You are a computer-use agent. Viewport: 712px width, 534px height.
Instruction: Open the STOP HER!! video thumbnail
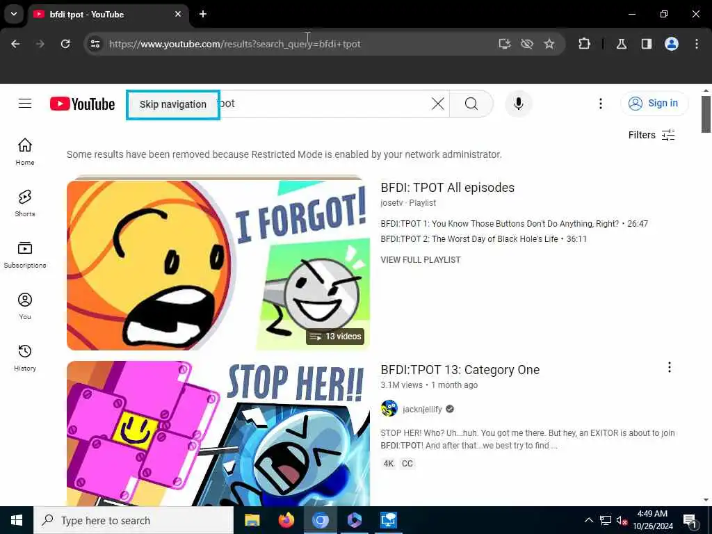point(218,433)
